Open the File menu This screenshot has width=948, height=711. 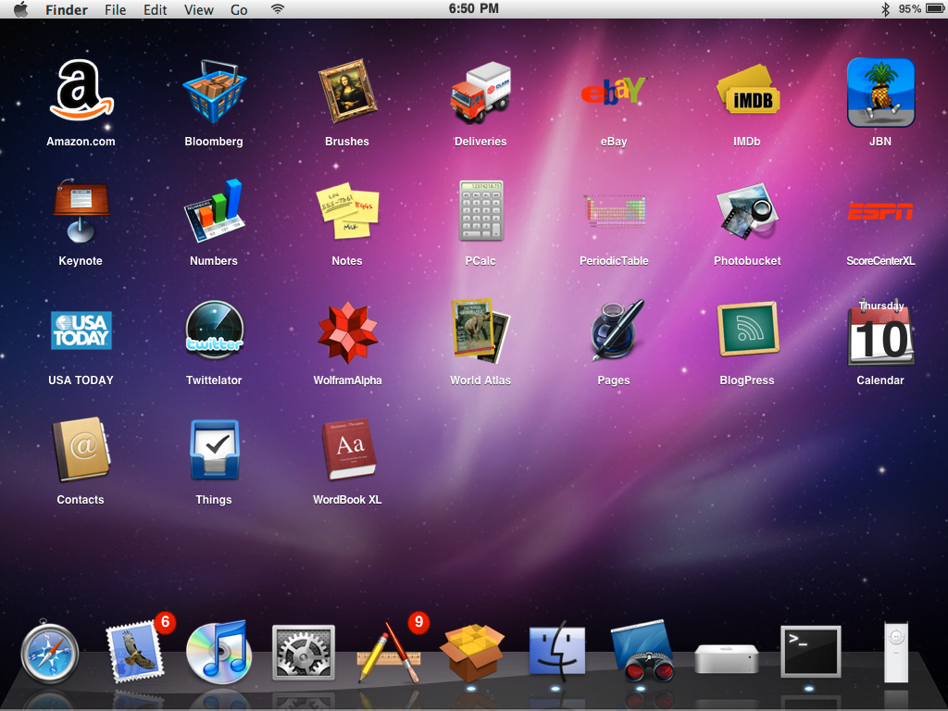(x=115, y=9)
